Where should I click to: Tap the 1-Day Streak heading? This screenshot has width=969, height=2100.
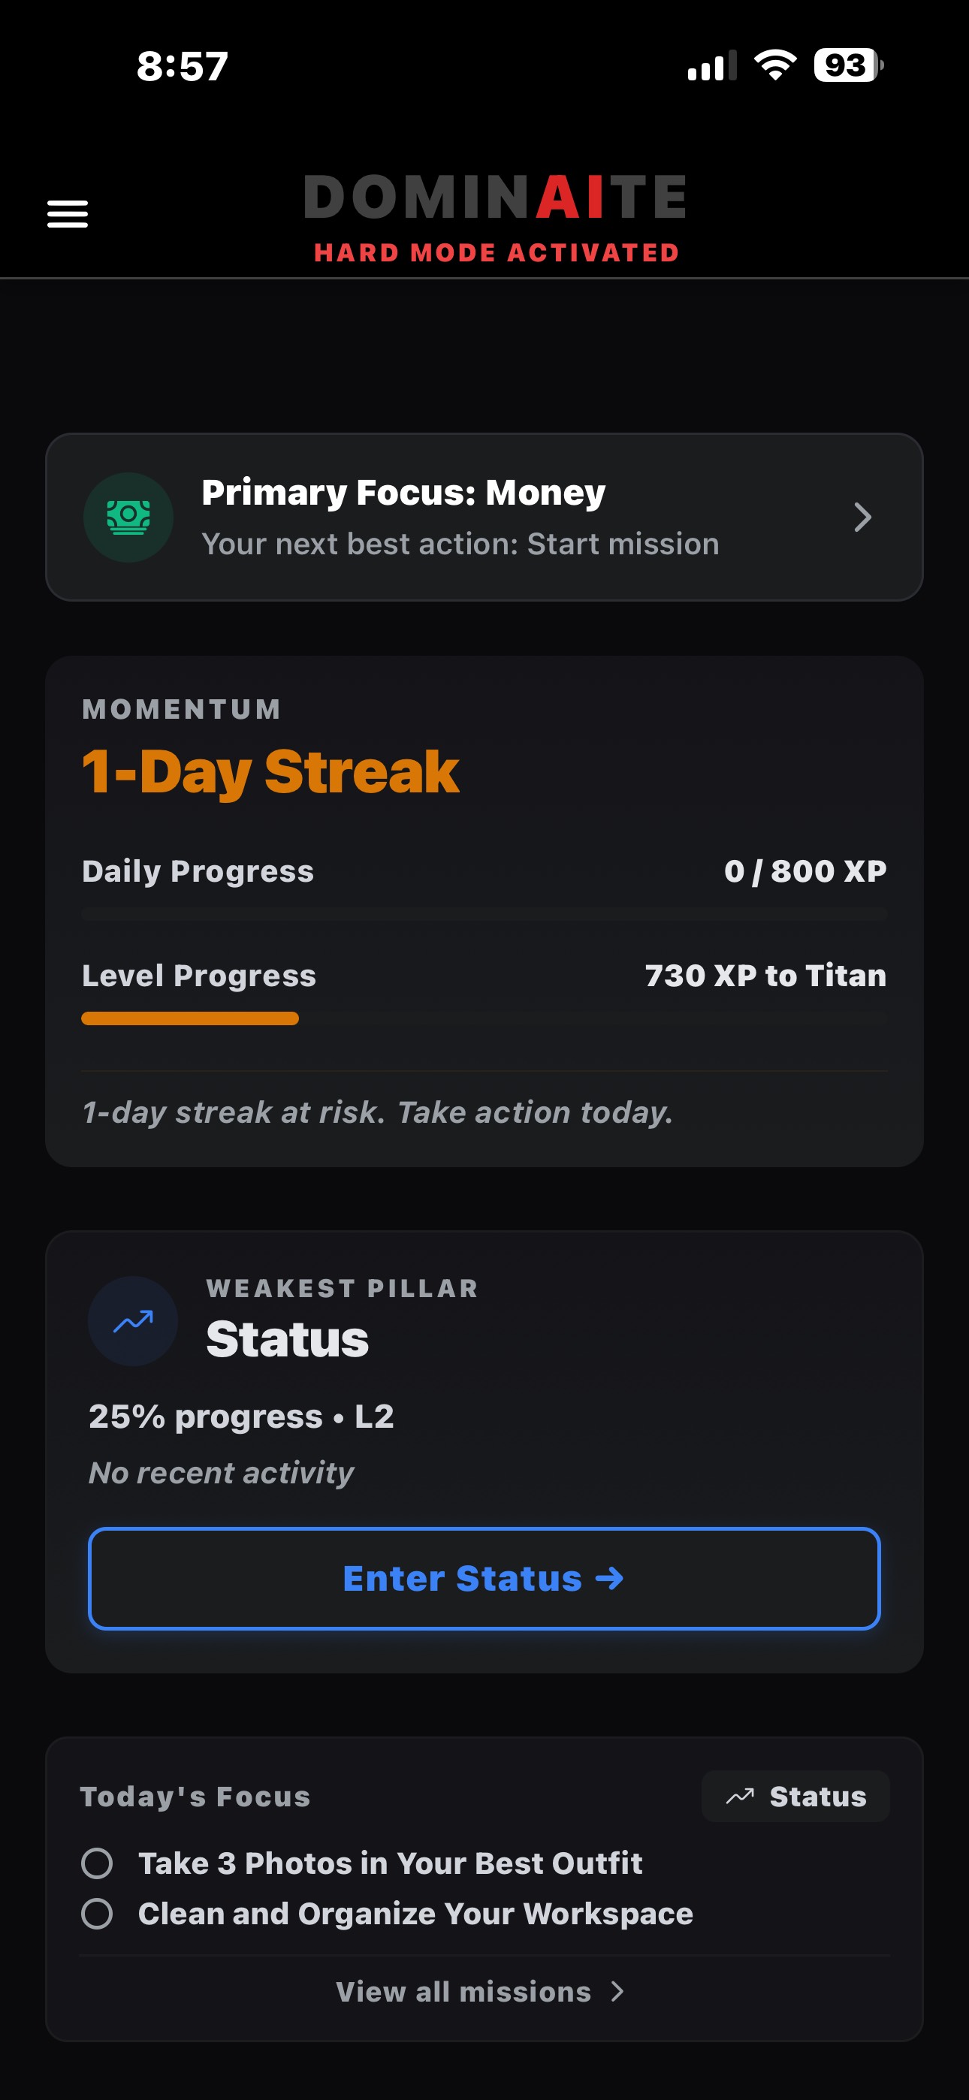pos(271,772)
